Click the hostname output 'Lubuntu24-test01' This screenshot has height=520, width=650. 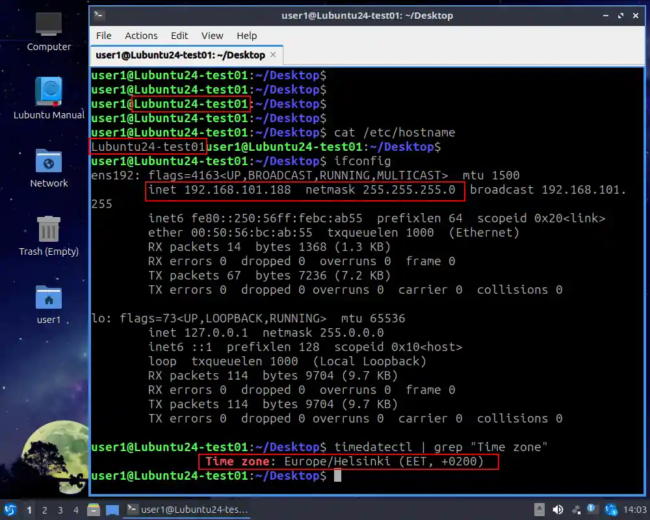click(x=148, y=147)
